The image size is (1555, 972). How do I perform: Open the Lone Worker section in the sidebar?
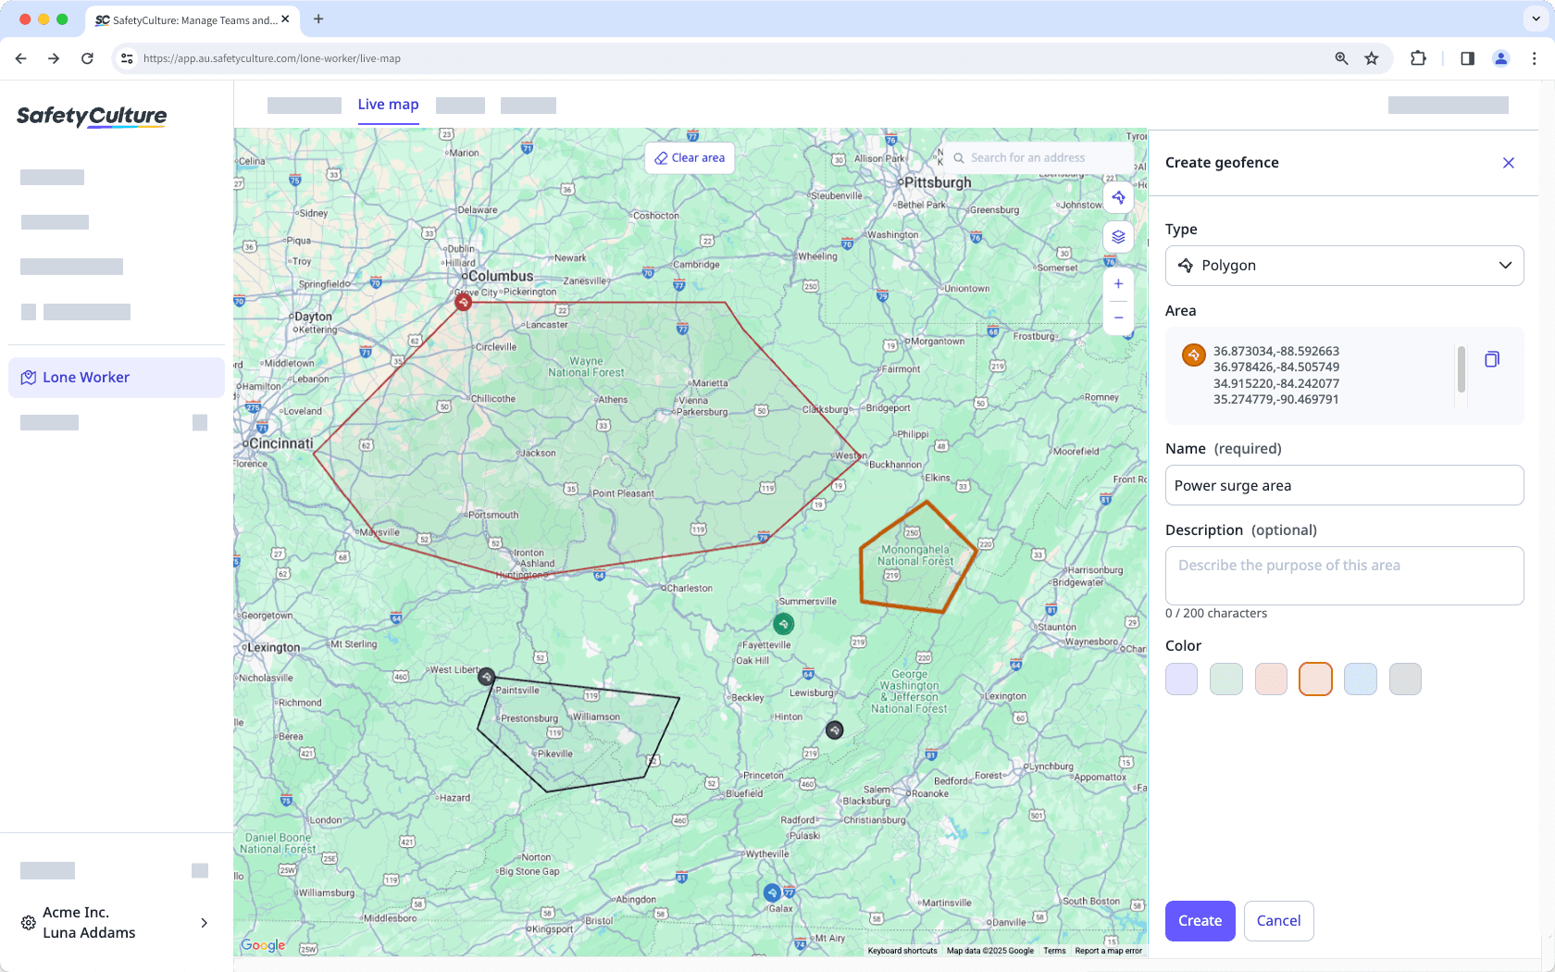(85, 377)
